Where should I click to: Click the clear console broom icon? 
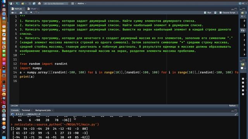click(236, 114)
